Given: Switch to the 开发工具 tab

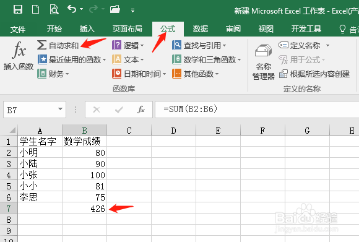Looking at the screenshot, I should 306,29.
